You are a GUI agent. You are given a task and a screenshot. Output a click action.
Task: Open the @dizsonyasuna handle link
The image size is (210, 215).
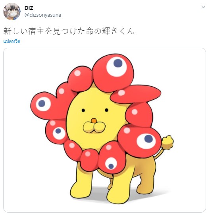(43, 15)
